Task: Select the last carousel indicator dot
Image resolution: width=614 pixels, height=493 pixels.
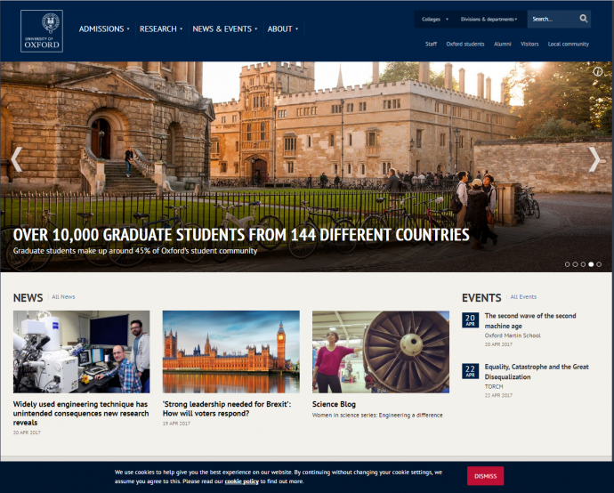Action: point(599,264)
